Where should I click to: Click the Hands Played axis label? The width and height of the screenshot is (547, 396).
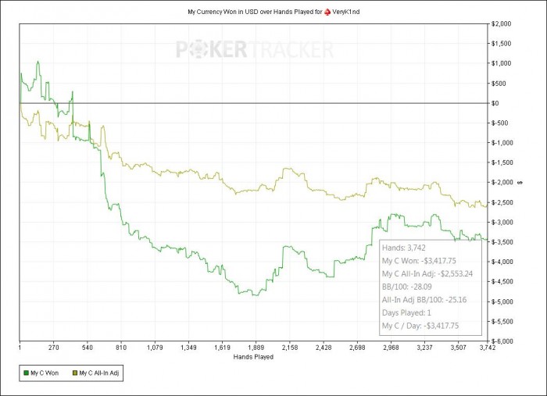[x=253, y=357]
